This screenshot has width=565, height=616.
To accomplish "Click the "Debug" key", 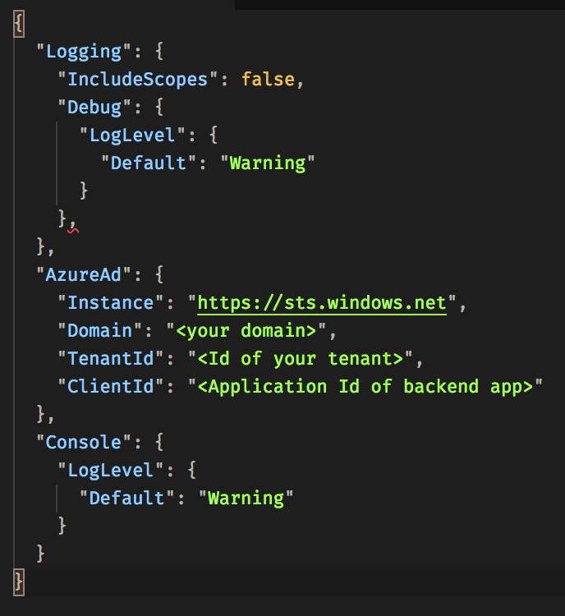I will [x=94, y=107].
